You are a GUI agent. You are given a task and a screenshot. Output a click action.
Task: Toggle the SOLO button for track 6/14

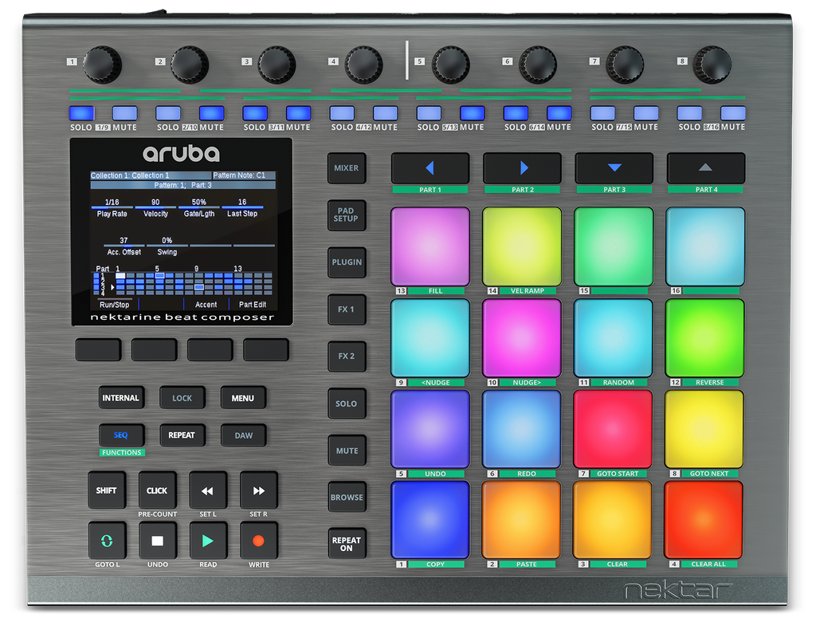516,113
